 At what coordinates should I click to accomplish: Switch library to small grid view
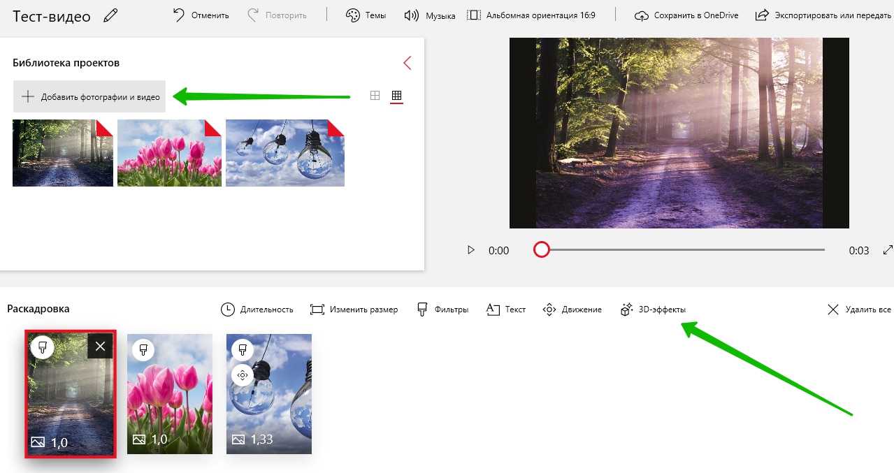397,96
